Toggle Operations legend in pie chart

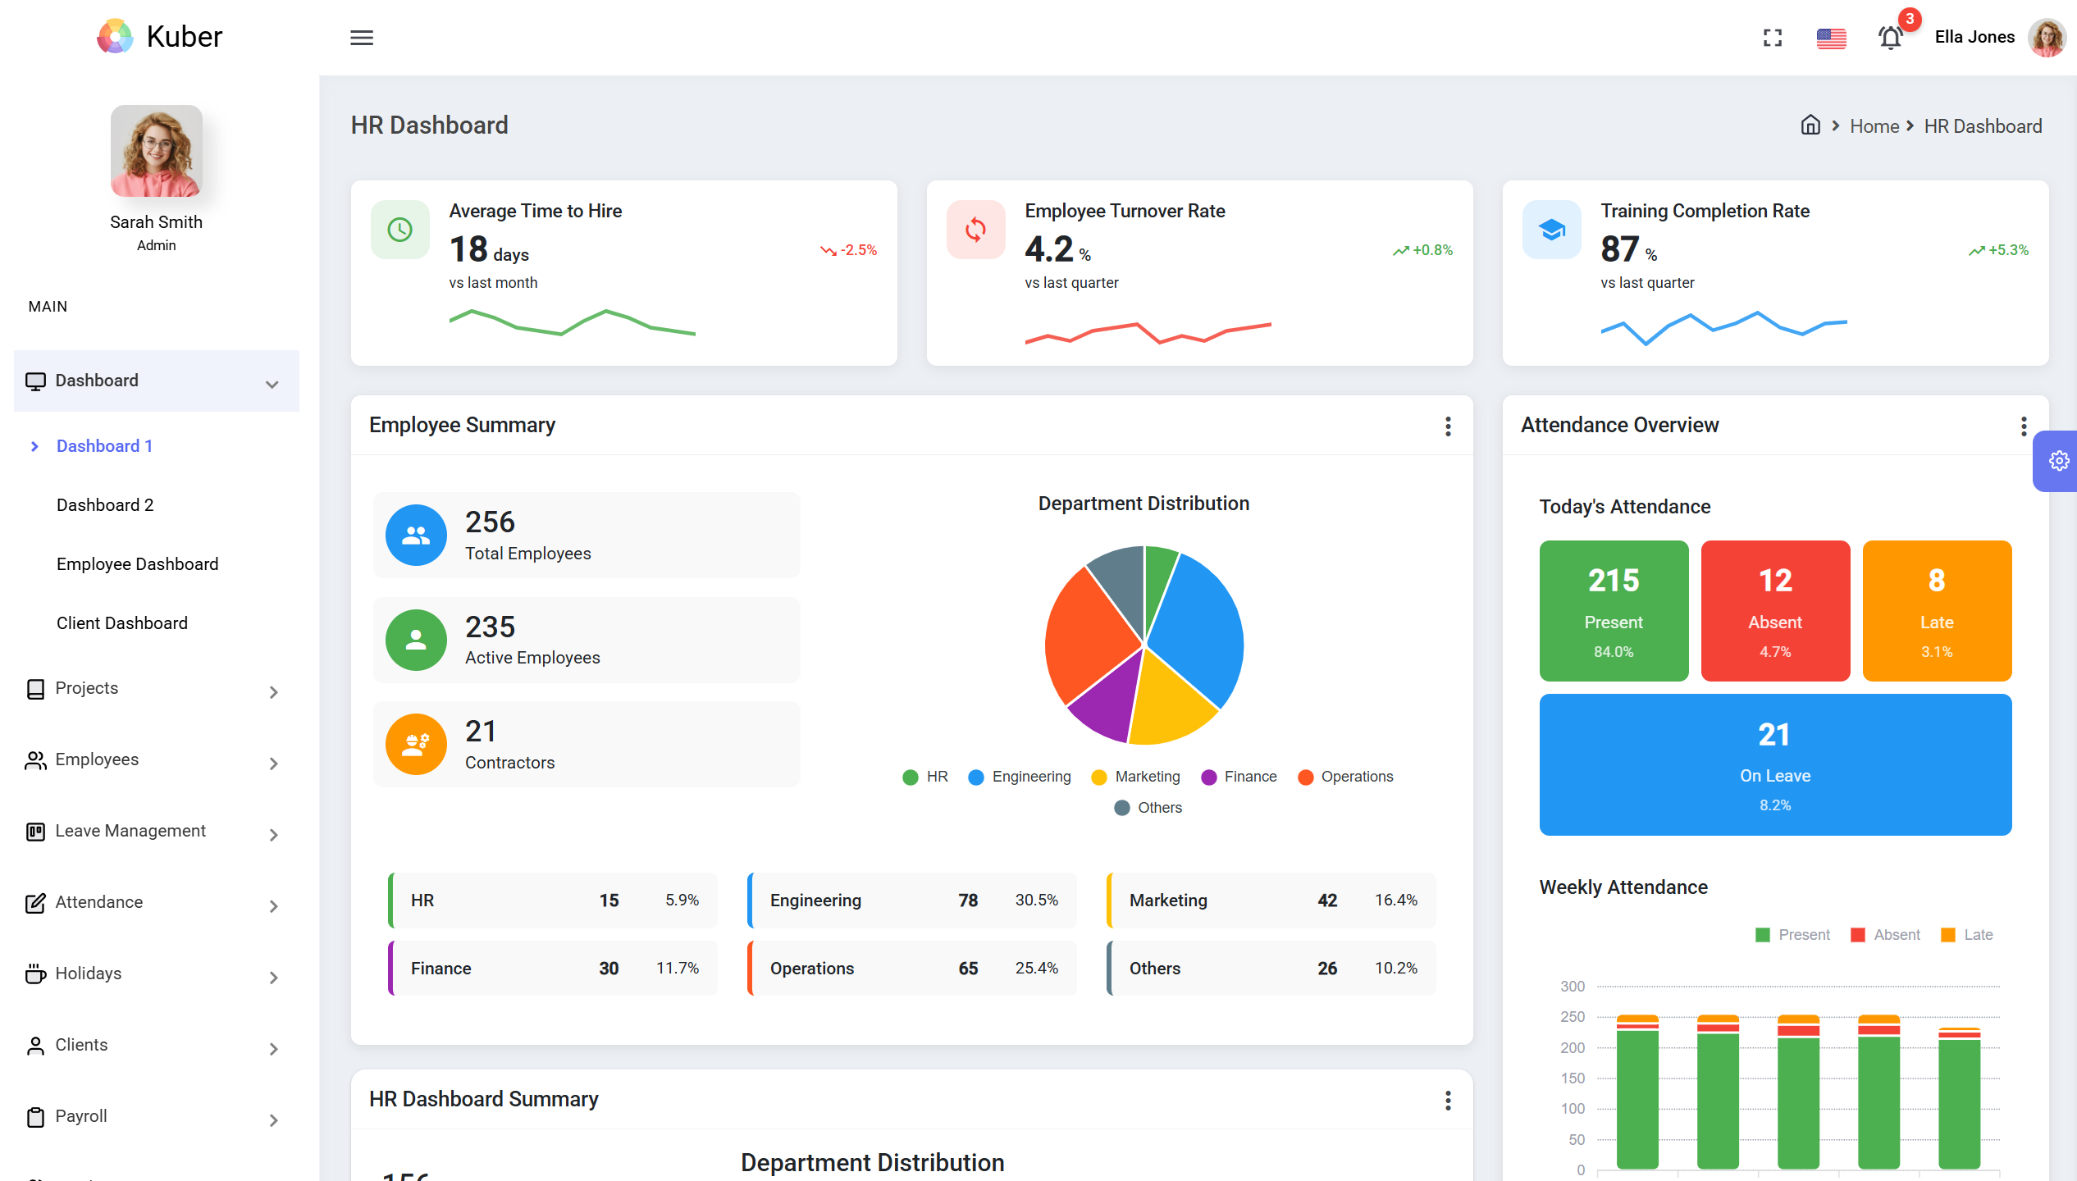pyautogui.click(x=1345, y=777)
